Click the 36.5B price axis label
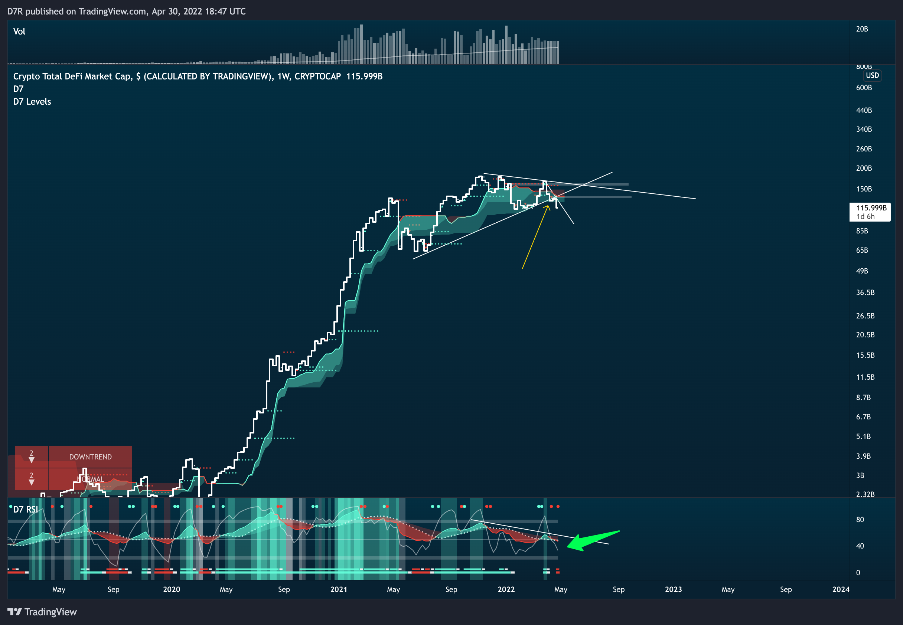This screenshot has height=625, width=903. (x=865, y=292)
